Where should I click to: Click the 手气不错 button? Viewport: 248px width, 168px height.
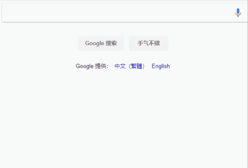[x=149, y=43]
